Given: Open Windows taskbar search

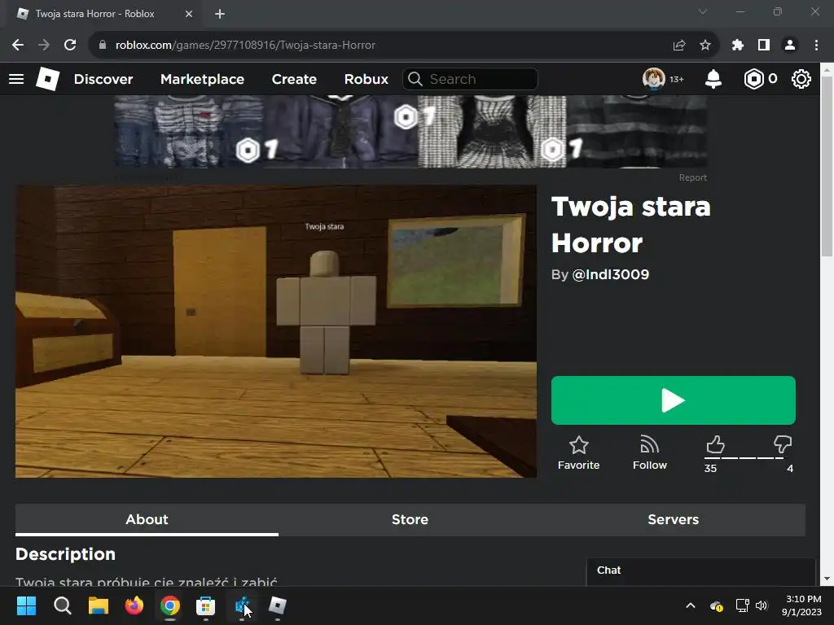Looking at the screenshot, I should (62, 605).
